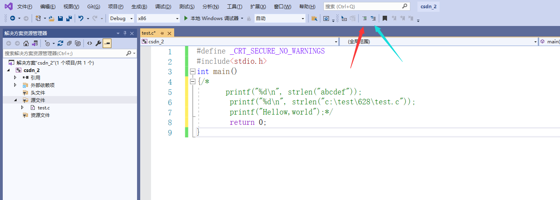
Task: Toggle auto-hide pin on Solution Explorer panel
Action: tap(125, 33)
